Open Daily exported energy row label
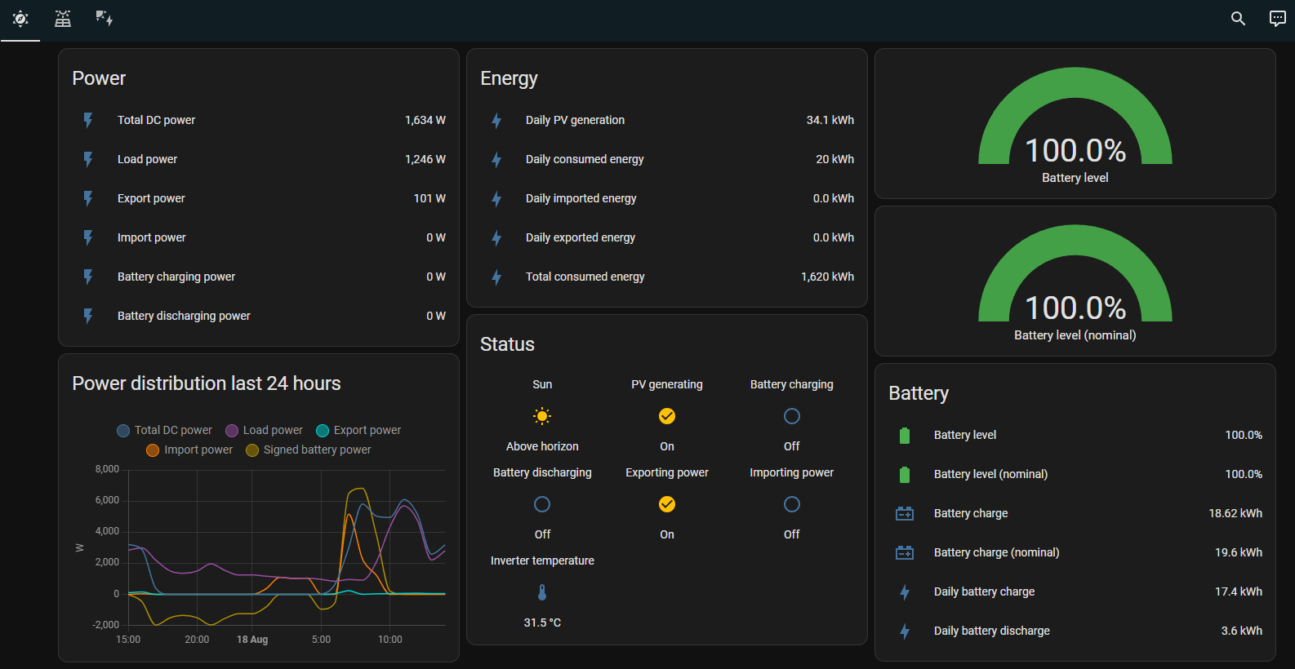 581,237
